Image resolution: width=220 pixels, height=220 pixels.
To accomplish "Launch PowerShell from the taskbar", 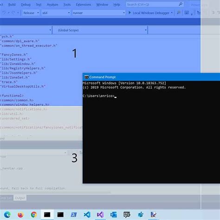I will pyautogui.click(x=74, y=214).
